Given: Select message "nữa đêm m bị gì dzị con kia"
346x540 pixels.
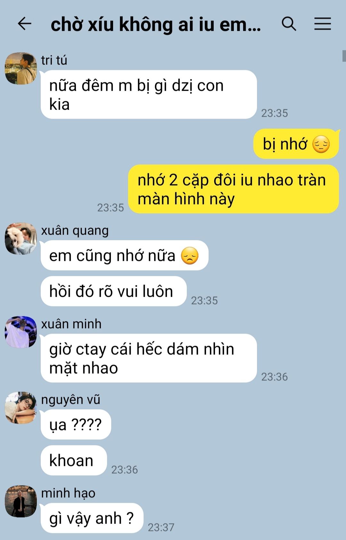Looking at the screenshot, I should pos(149,95).
